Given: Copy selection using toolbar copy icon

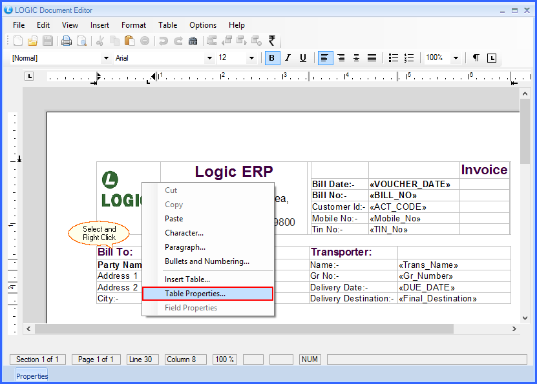Looking at the screenshot, I should coord(115,41).
